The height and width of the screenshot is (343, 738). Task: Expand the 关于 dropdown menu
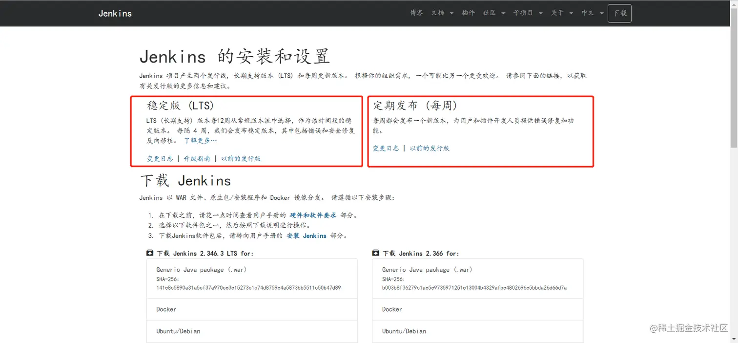coord(562,13)
